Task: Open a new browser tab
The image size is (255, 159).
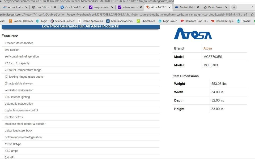Action: pos(234,7)
